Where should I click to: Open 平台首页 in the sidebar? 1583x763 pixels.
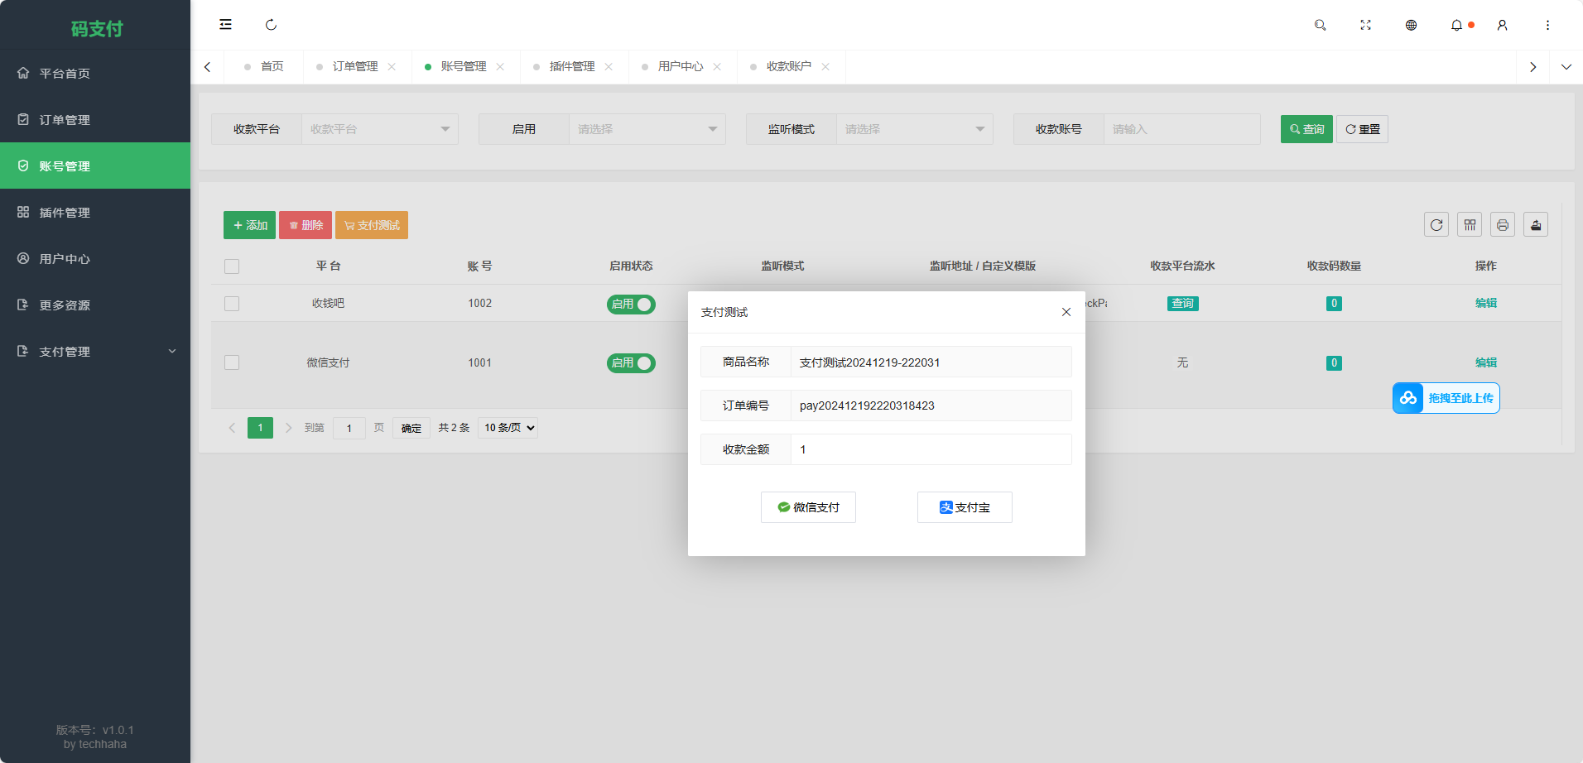click(x=95, y=73)
